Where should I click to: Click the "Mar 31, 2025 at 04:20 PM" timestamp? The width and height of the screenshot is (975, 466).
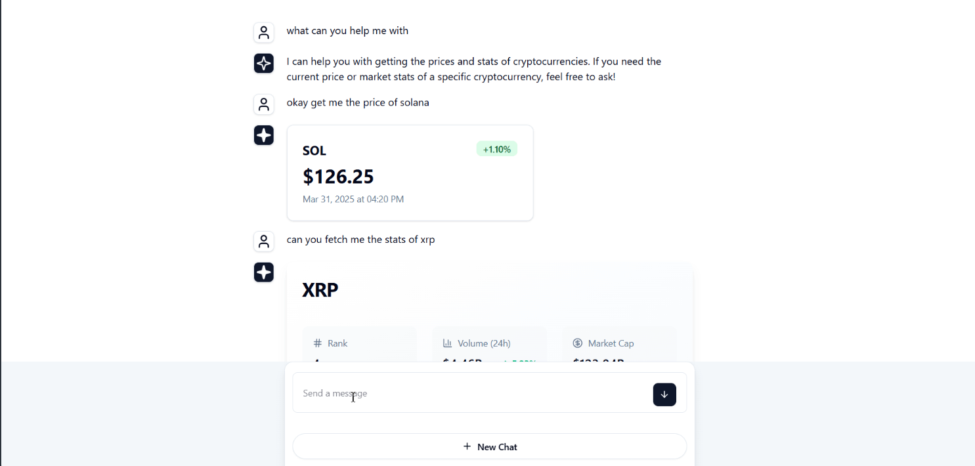pos(353,199)
